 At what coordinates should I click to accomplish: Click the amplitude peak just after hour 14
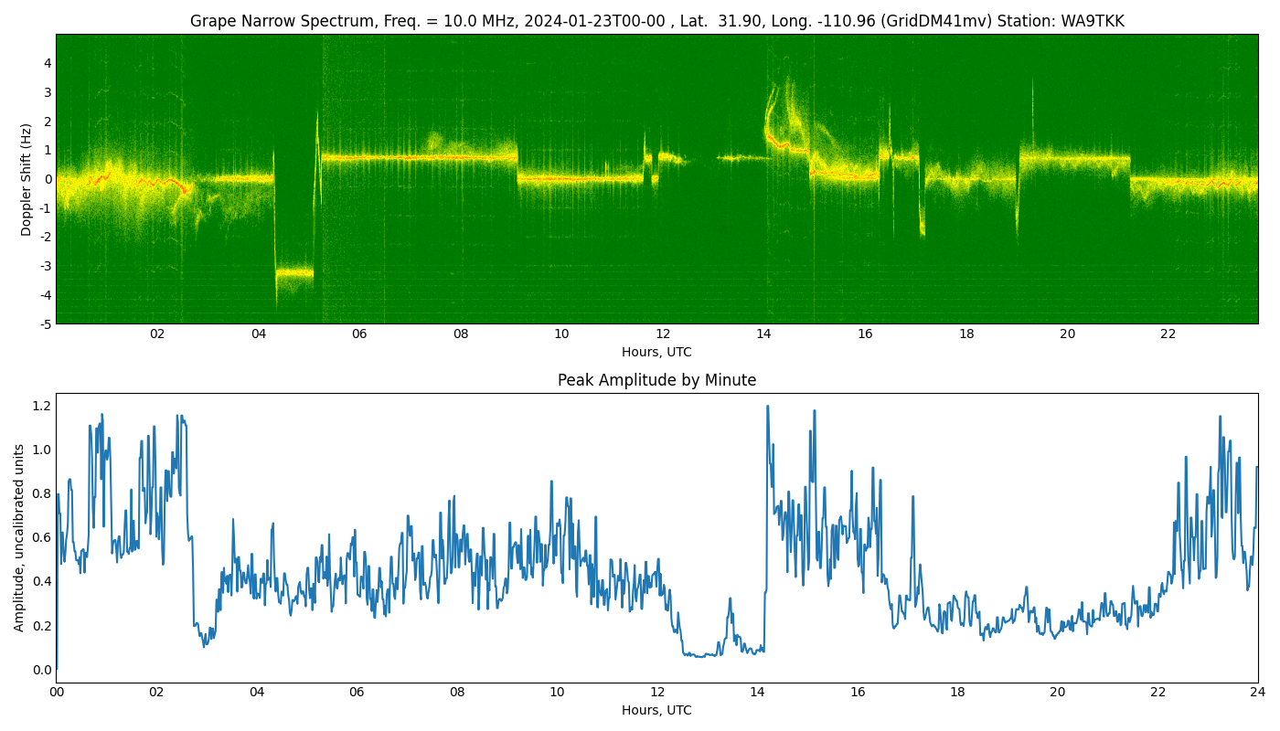[x=767, y=408]
